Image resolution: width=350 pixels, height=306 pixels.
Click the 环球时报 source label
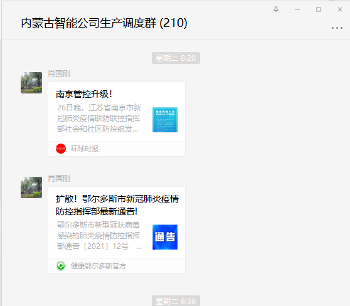point(85,149)
